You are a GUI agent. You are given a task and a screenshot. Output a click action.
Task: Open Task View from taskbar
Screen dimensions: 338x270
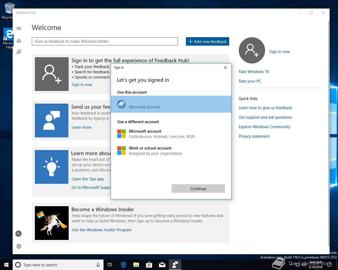[x=110, y=265]
